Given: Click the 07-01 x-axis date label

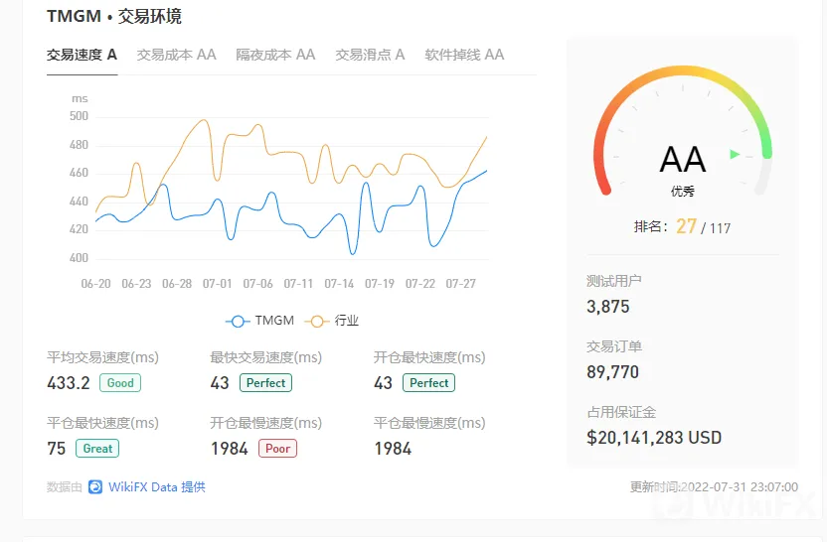Looking at the screenshot, I should coord(218,284).
